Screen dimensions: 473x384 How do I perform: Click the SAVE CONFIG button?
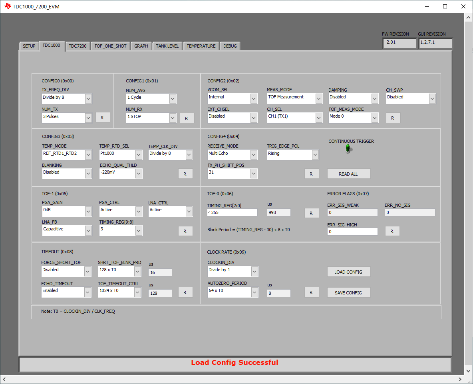click(348, 292)
